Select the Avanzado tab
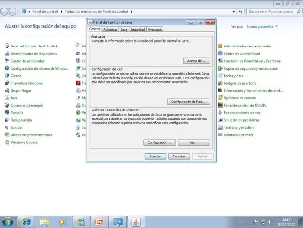 [155, 30]
